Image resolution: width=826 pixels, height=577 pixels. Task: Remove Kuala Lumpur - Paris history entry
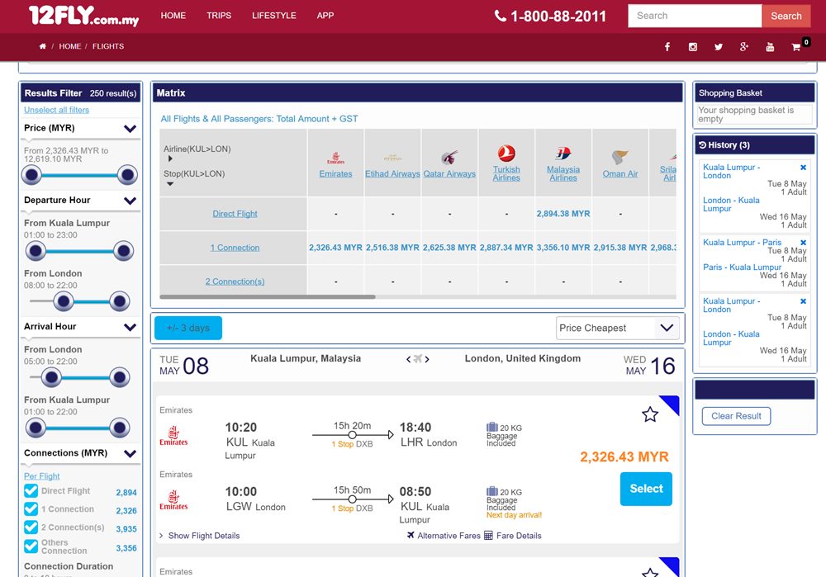click(x=804, y=243)
